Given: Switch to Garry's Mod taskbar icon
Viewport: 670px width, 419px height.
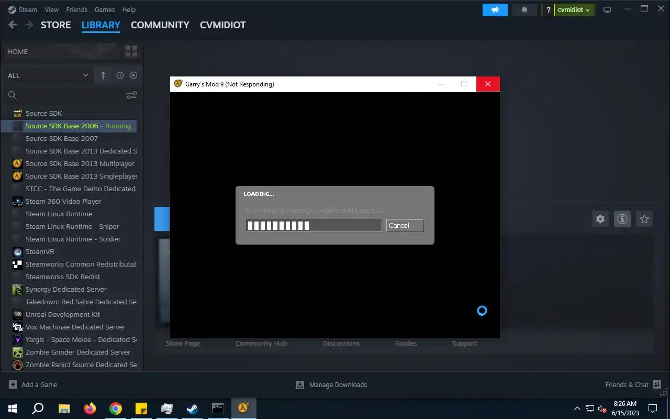Looking at the screenshot, I should pyautogui.click(x=244, y=409).
